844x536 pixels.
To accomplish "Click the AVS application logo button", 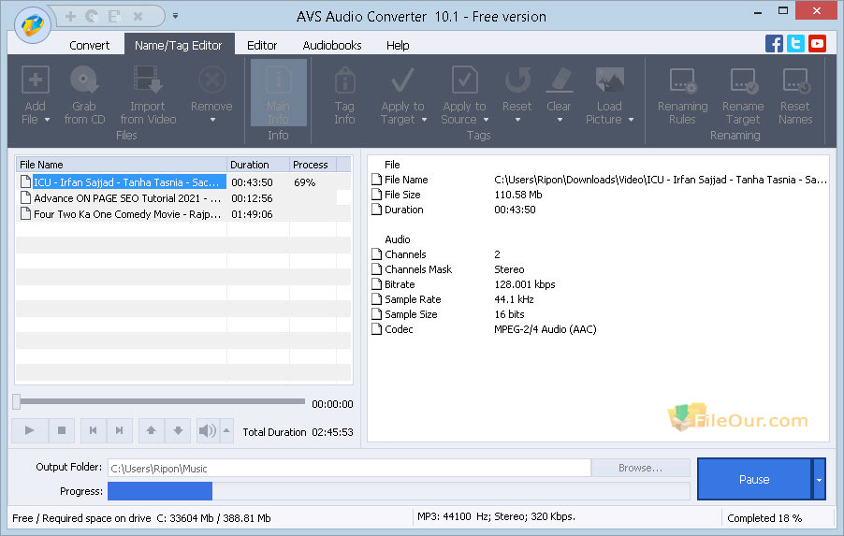I will point(33,24).
